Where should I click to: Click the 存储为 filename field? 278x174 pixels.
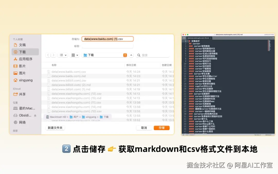click(x=107, y=39)
